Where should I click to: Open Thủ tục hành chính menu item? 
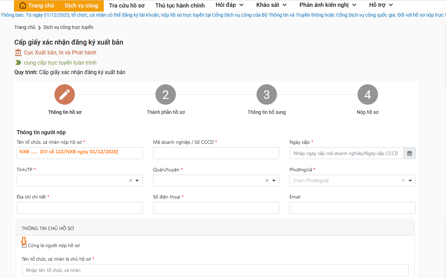180,5
